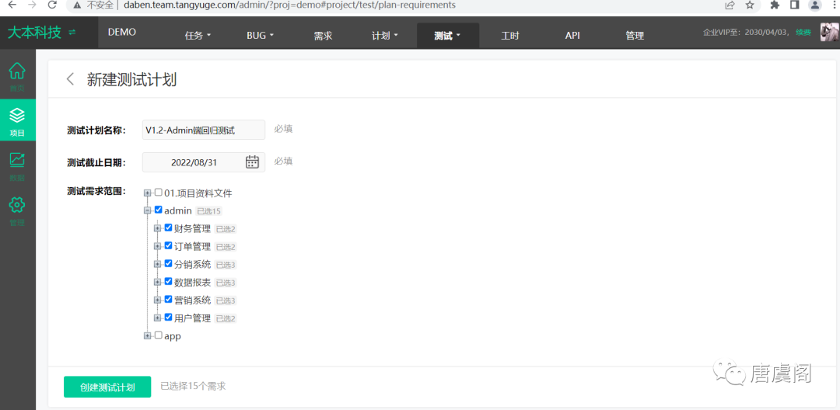Click the 大本科技 brand name
The image size is (840, 410).
click(x=35, y=32)
